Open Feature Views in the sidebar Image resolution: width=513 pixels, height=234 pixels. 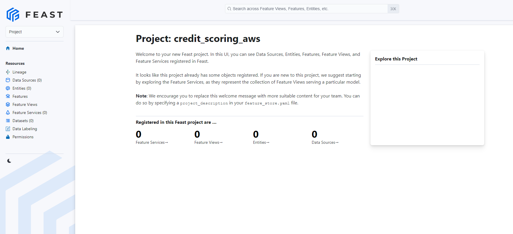point(25,104)
